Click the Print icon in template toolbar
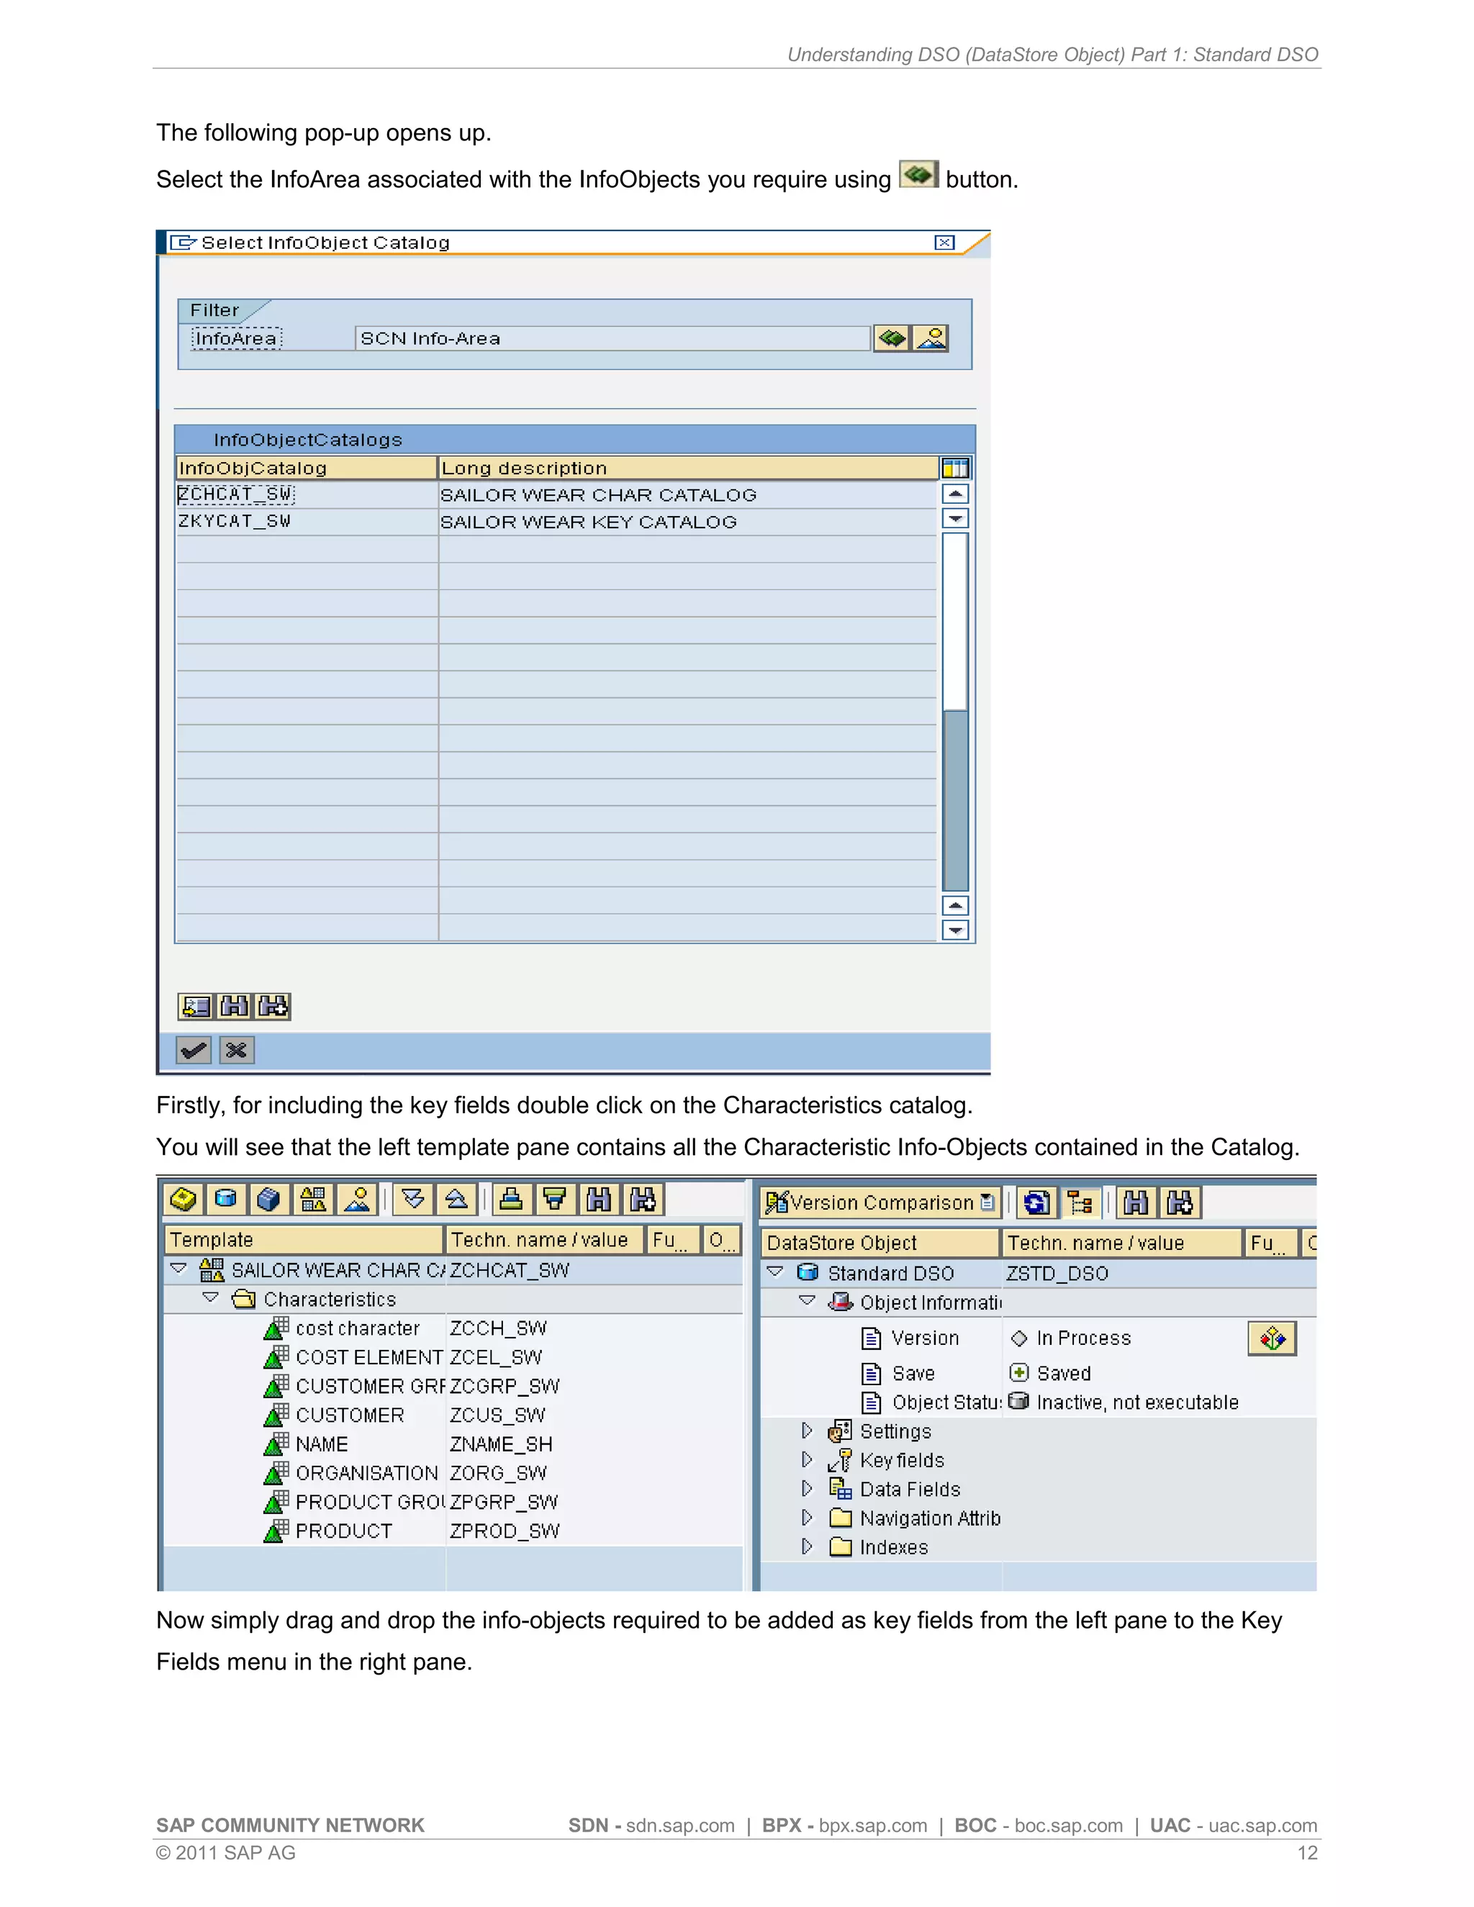The width and height of the screenshot is (1474, 1907). (512, 1200)
